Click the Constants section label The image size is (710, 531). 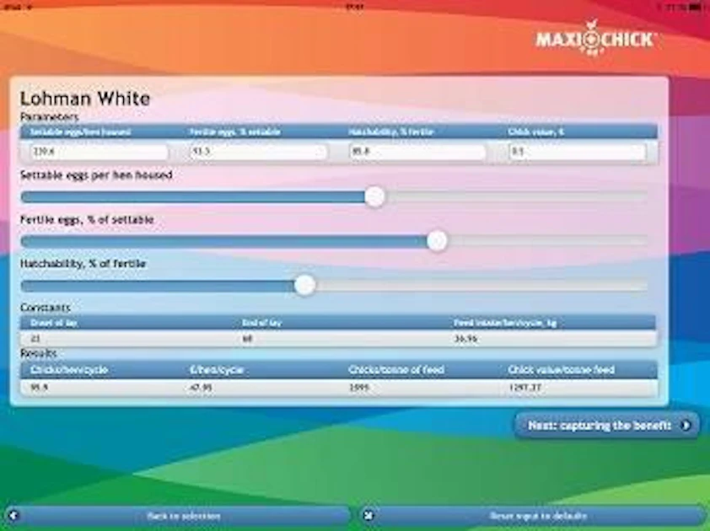46,308
